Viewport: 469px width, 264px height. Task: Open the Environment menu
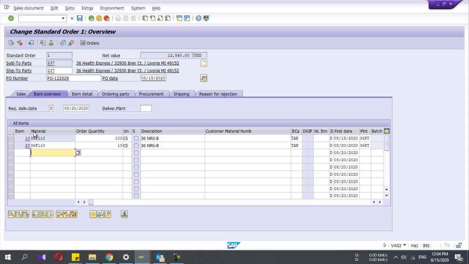click(x=112, y=8)
